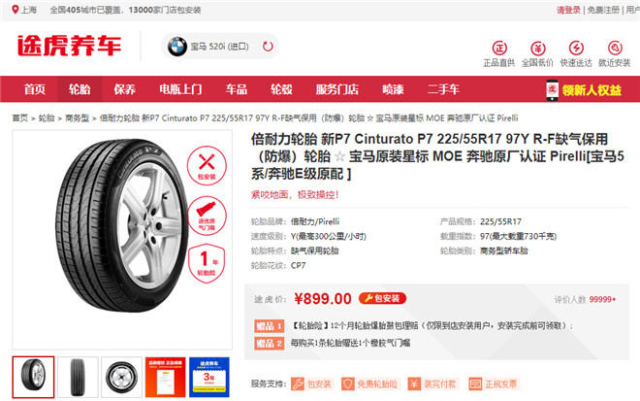The height and width of the screenshot is (401, 640).
Task: Click the 商务型 breadcrumb link
Action: coord(78,118)
